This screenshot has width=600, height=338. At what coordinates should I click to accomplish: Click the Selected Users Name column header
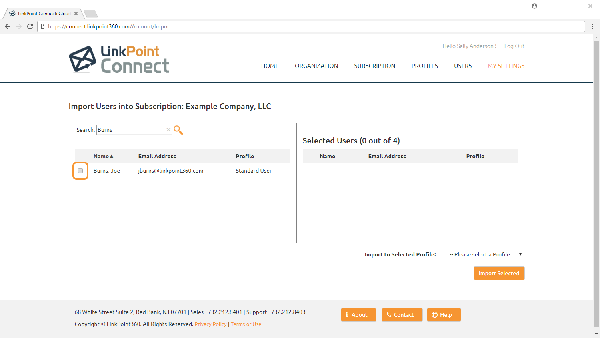(328, 156)
